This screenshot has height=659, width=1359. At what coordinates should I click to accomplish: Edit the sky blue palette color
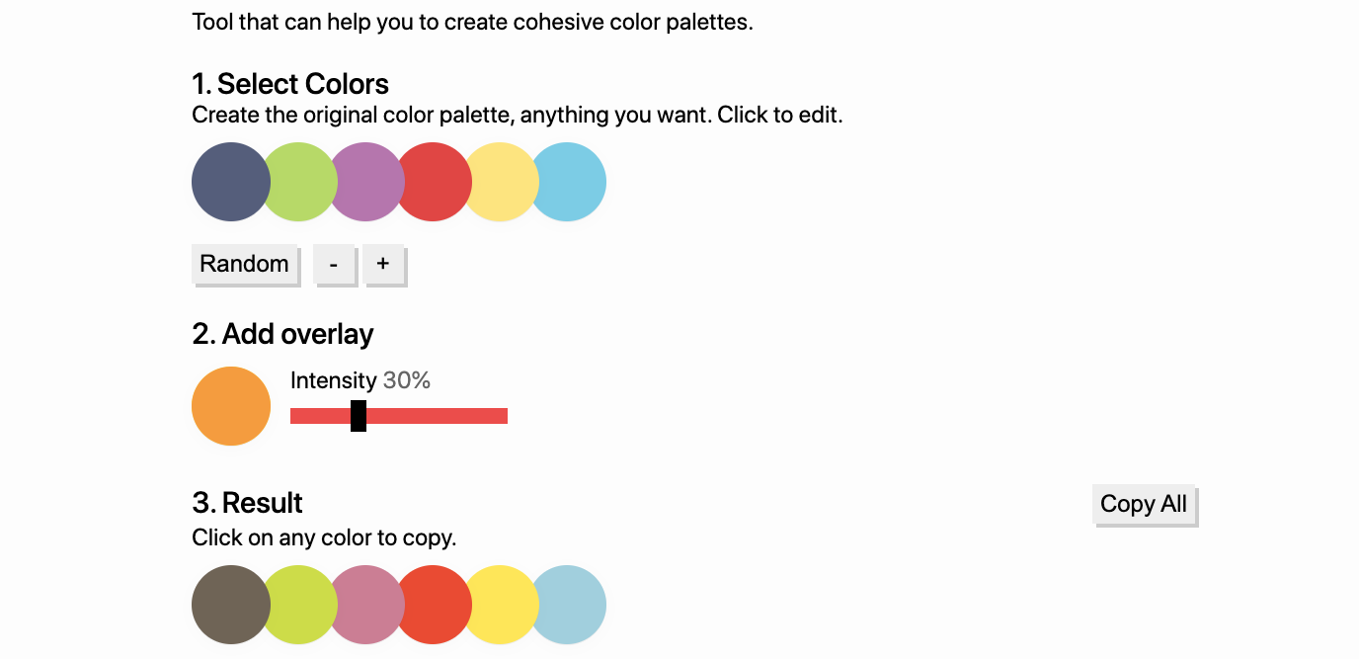pyautogui.click(x=569, y=182)
